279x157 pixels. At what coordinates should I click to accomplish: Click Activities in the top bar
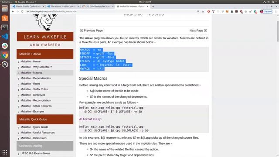(x=7, y=2)
